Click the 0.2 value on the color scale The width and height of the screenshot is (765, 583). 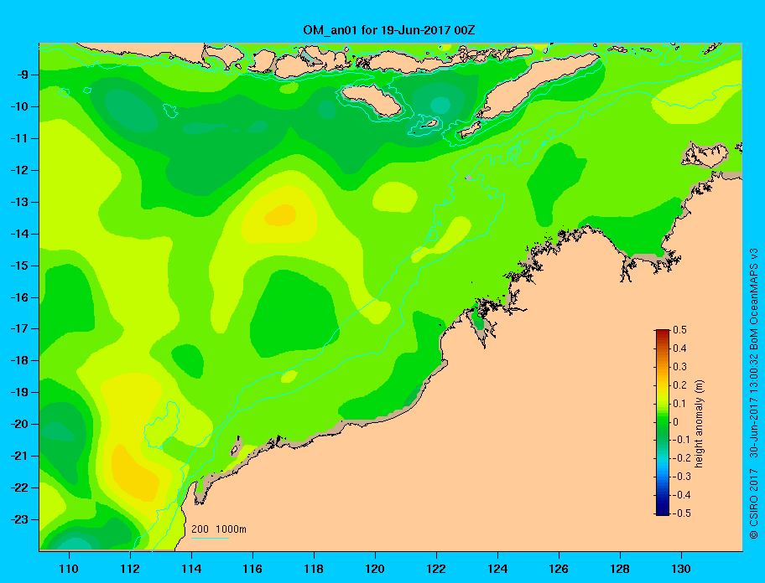pyautogui.click(x=679, y=384)
